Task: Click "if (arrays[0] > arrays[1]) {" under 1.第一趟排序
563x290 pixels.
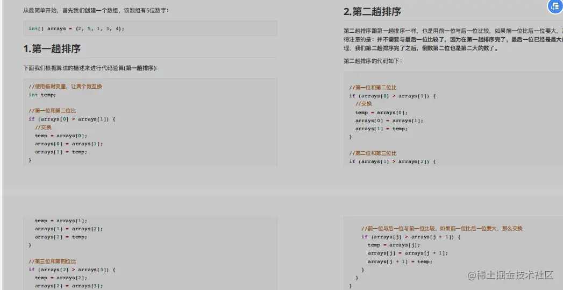Action: click(x=72, y=119)
